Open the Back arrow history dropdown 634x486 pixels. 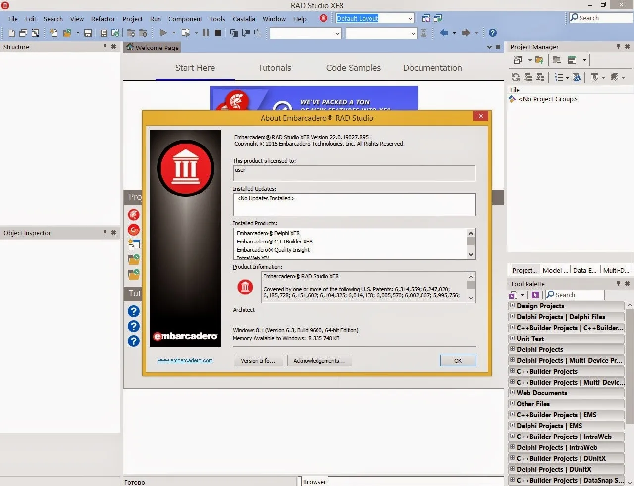pyautogui.click(x=454, y=33)
